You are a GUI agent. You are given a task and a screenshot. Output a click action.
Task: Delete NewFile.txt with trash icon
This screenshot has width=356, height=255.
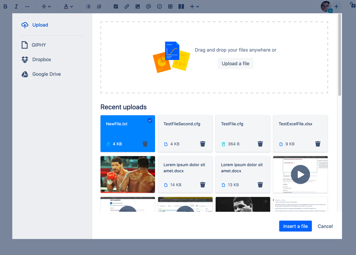(145, 144)
